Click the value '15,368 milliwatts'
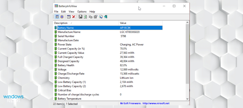The image size is (243, 108). [130, 74]
